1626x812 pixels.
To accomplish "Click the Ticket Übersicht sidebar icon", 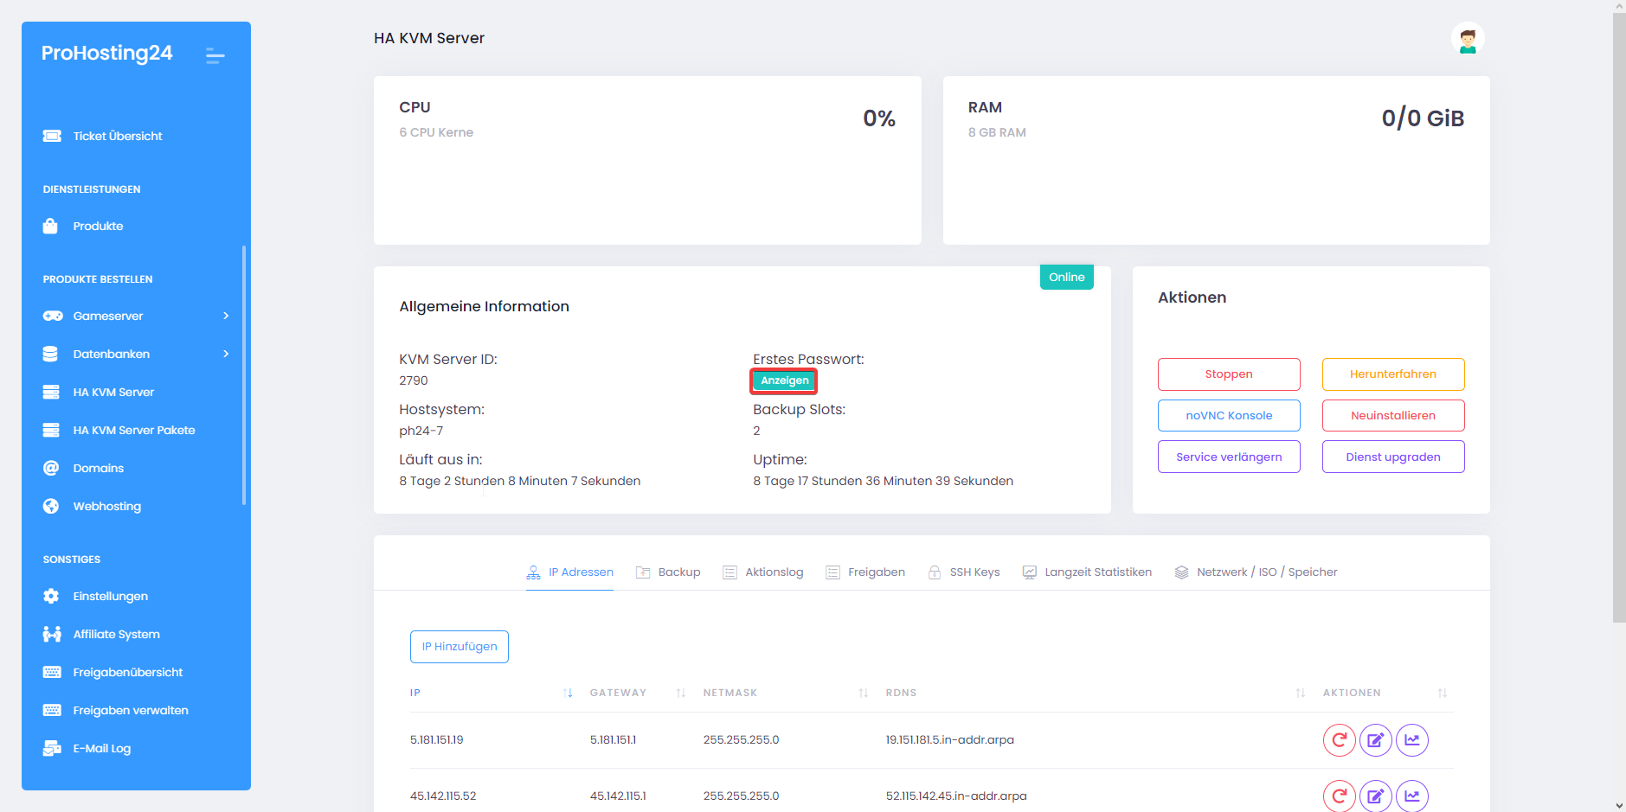I will [x=52, y=136].
